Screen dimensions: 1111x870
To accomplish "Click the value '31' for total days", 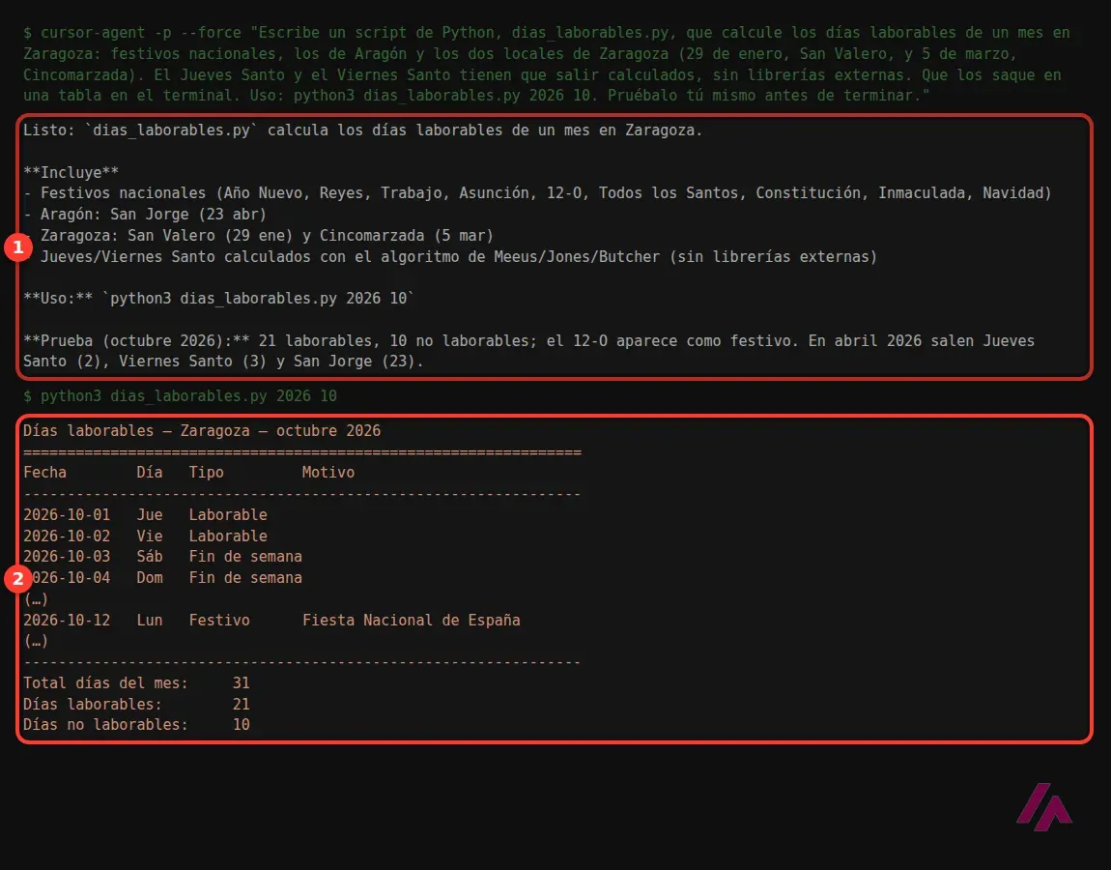I will (241, 683).
